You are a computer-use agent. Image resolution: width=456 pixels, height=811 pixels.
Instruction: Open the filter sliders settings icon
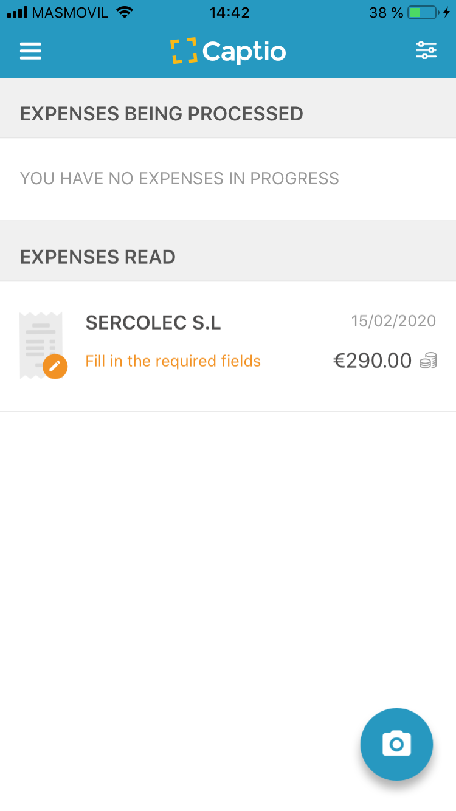pos(426,51)
